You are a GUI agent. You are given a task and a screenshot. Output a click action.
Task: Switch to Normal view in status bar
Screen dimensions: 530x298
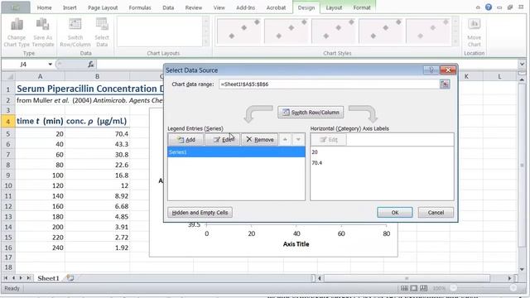[404, 288]
